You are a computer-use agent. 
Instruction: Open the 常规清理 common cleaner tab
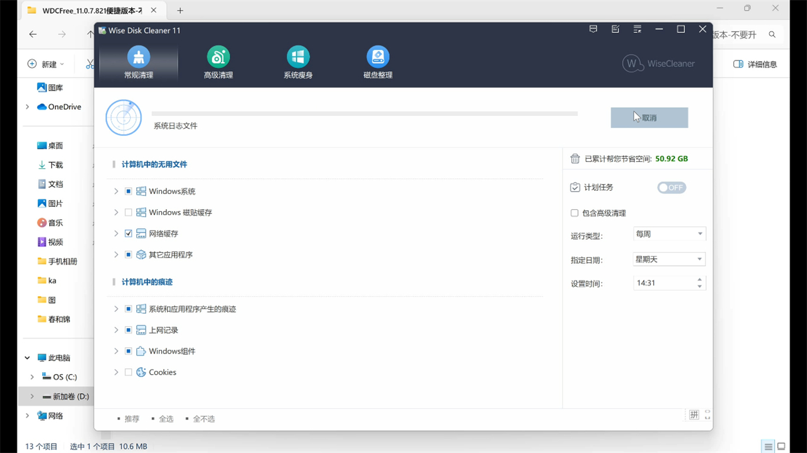click(139, 62)
